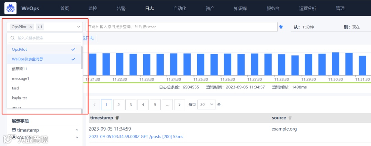The height and width of the screenshot is (146, 371).
Task: Deselect OpsPilot in the stream list
Action: [45, 49]
